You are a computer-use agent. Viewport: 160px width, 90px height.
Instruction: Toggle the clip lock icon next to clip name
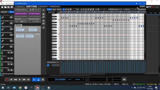click(x=30, y=9)
